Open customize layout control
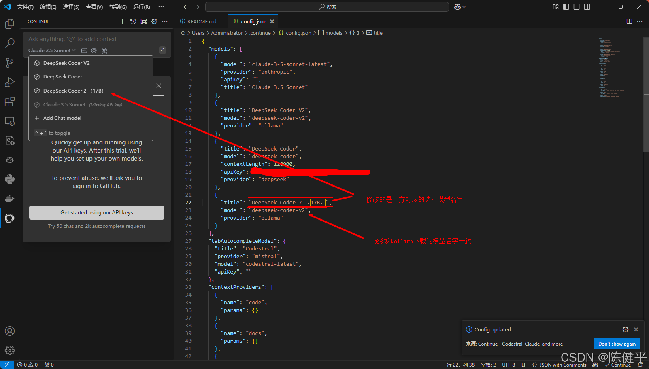 point(555,7)
